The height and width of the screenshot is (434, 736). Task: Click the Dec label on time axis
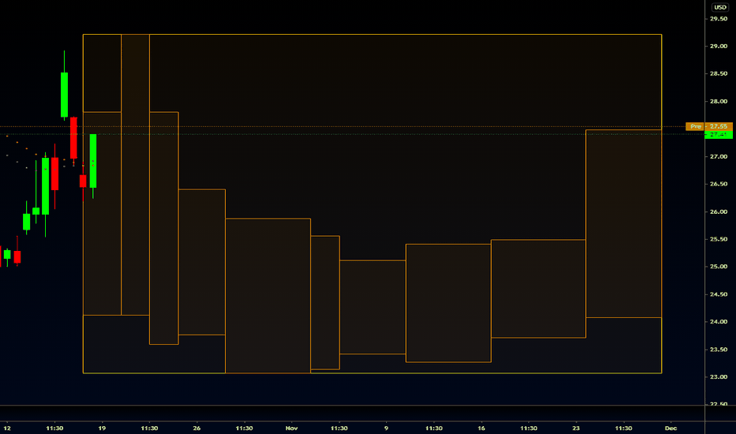click(x=670, y=428)
